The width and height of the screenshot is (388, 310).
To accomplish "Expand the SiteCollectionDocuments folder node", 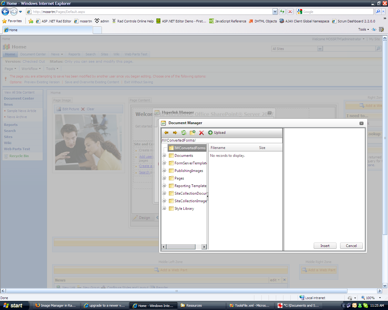I will [x=164, y=193].
